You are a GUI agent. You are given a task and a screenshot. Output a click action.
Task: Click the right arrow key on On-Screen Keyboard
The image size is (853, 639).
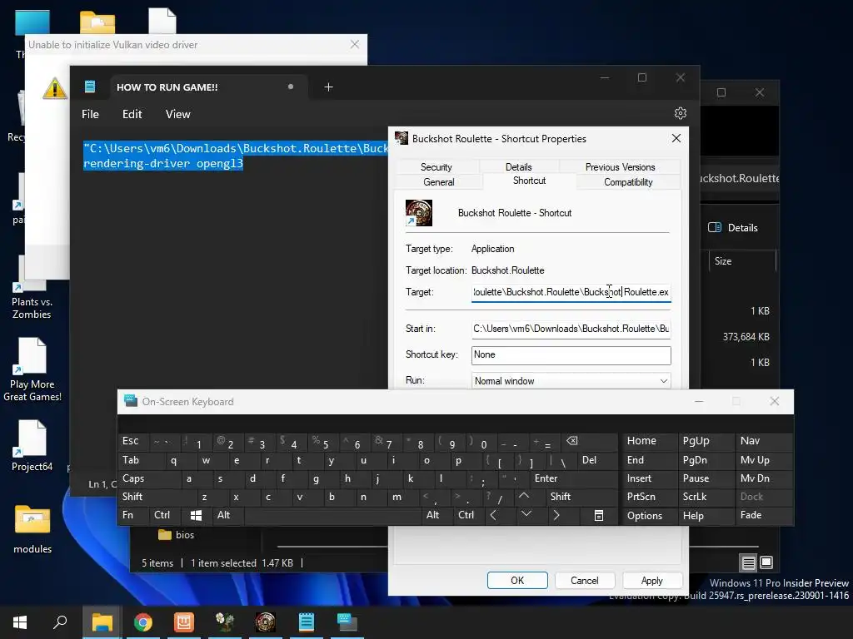tap(556, 514)
